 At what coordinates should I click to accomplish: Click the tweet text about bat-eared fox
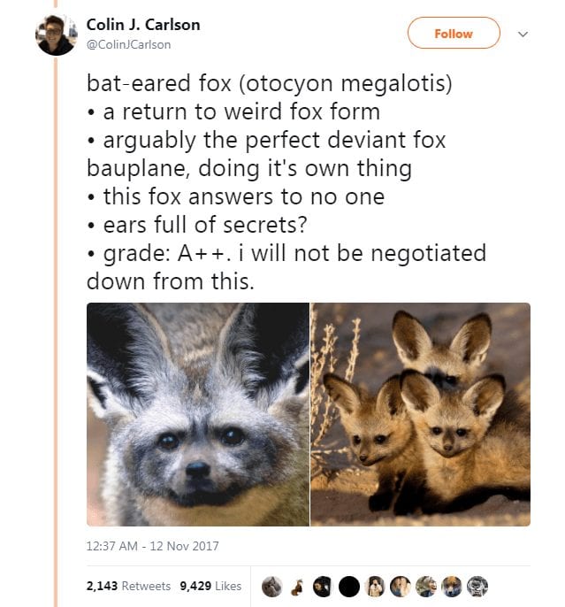[x=286, y=182]
